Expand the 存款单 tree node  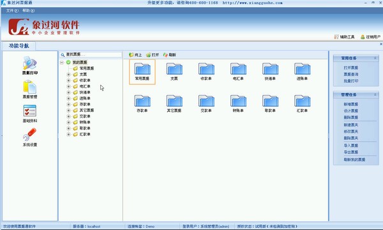tap(68, 104)
